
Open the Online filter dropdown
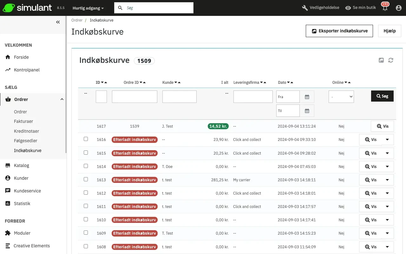point(341,97)
